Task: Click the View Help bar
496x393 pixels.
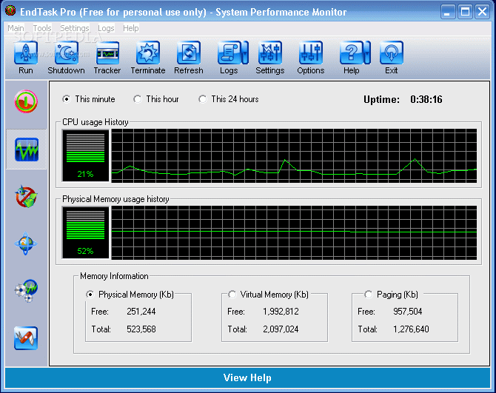Action: click(247, 377)
